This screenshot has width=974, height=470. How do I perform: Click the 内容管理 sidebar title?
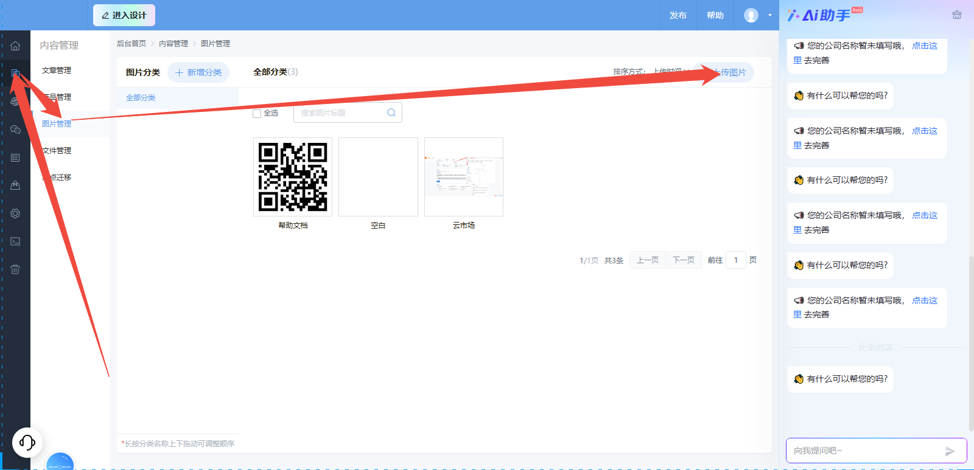(59, 46)
